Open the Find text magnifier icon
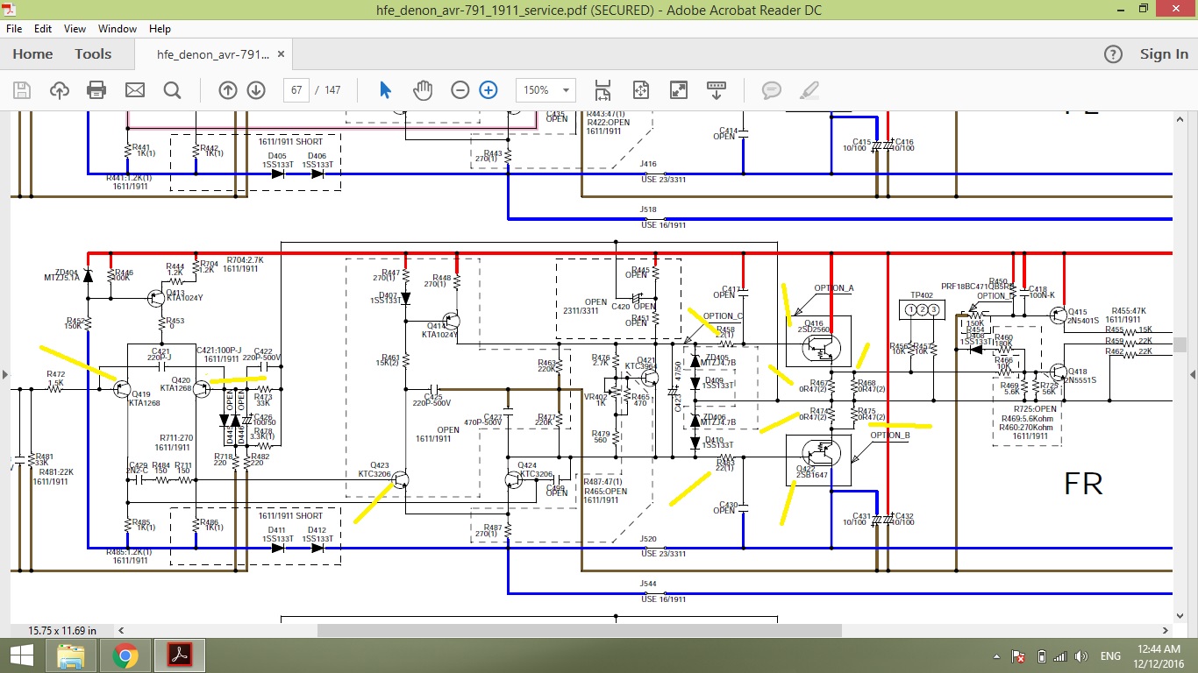This screenshot has width=1198, height=673. (x=172, y=90)
